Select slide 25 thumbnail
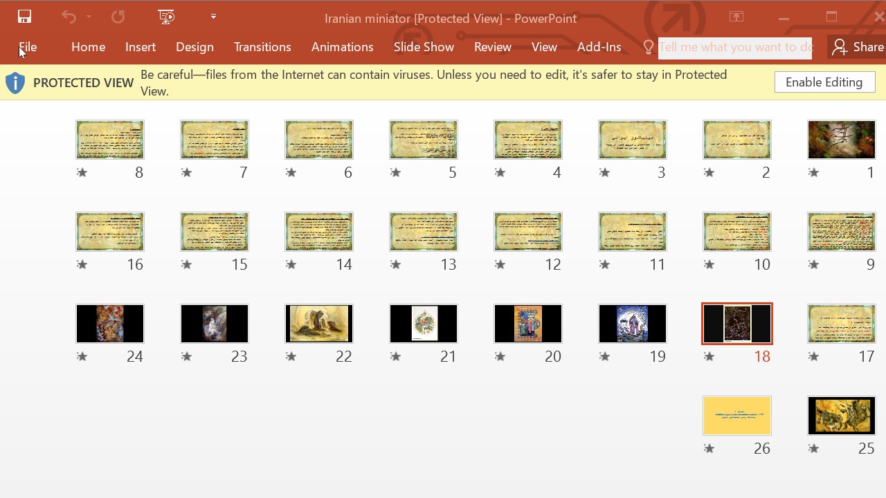The height and width of the screenshot is (498, 886). 841,416
